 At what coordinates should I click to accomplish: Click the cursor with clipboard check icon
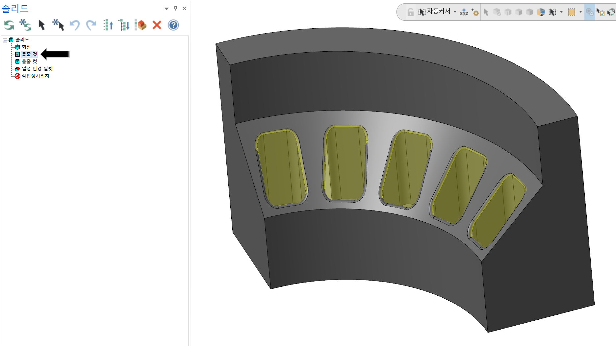[x=601, y=12]
